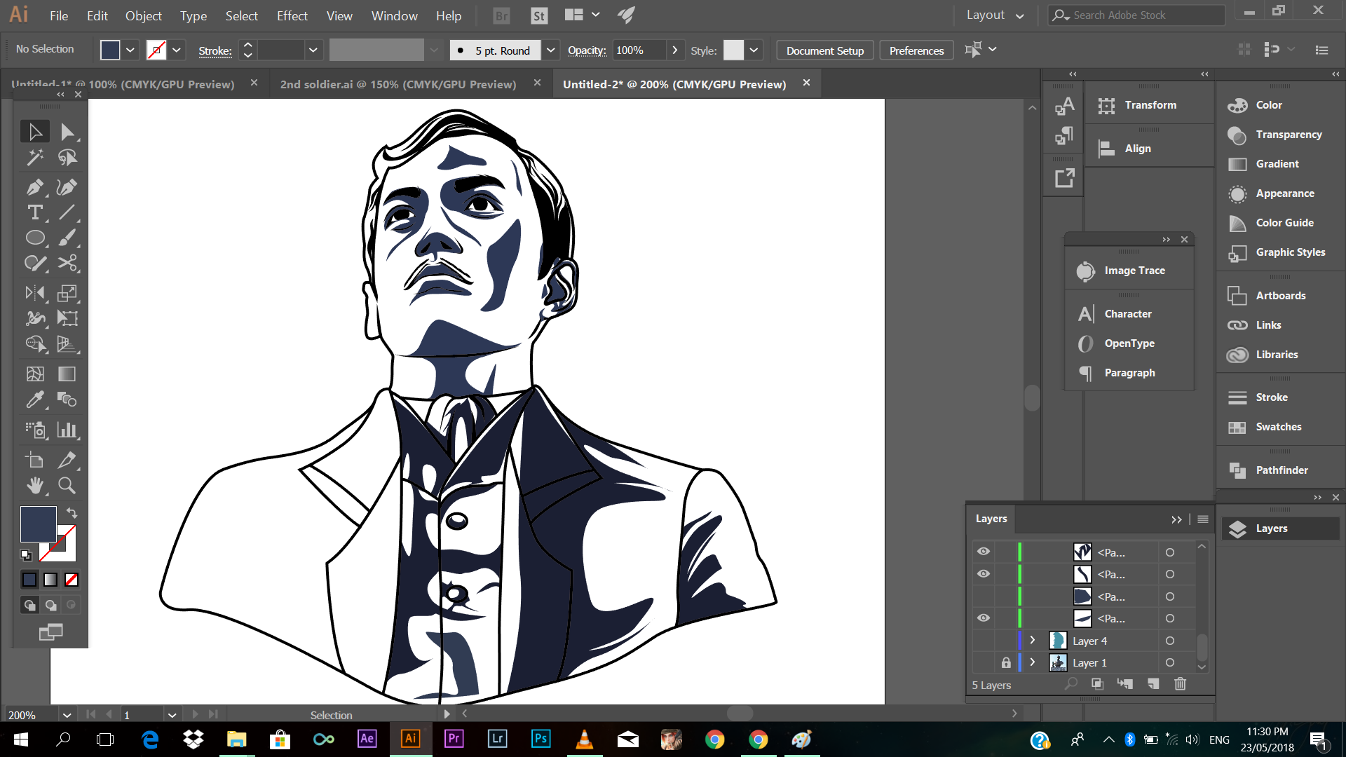The width and height of the screenshot is (1346, 757).
Task: Open stroke weight dropdown
Action: 313,50
